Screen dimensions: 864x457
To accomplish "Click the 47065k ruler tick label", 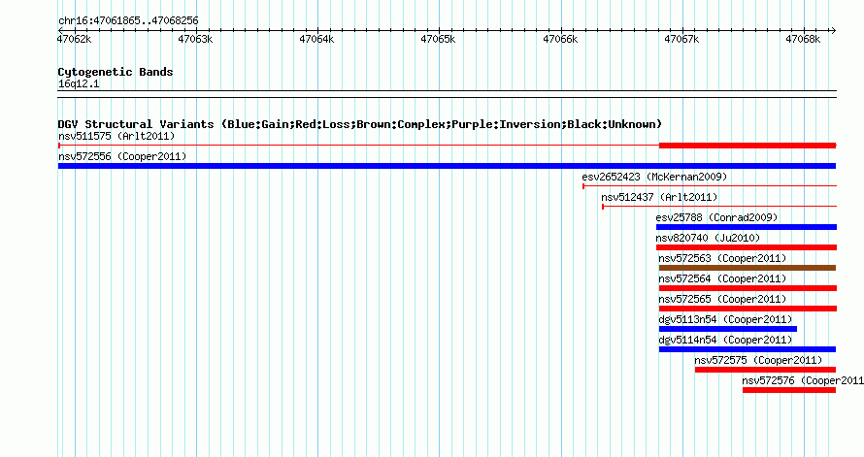I will click(x=438, y=39).
